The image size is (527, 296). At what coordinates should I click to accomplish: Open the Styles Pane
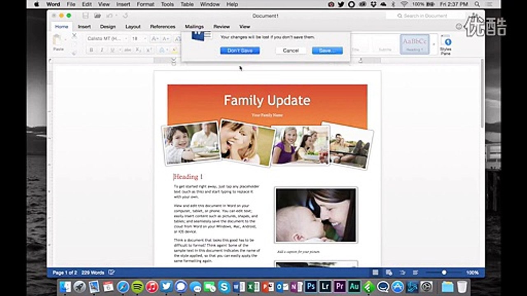pyautogui.click(x=445, y=45)
